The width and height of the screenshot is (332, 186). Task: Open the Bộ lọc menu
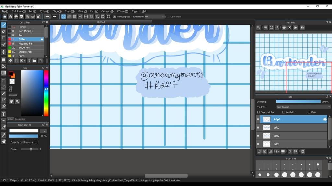point(44,11)
